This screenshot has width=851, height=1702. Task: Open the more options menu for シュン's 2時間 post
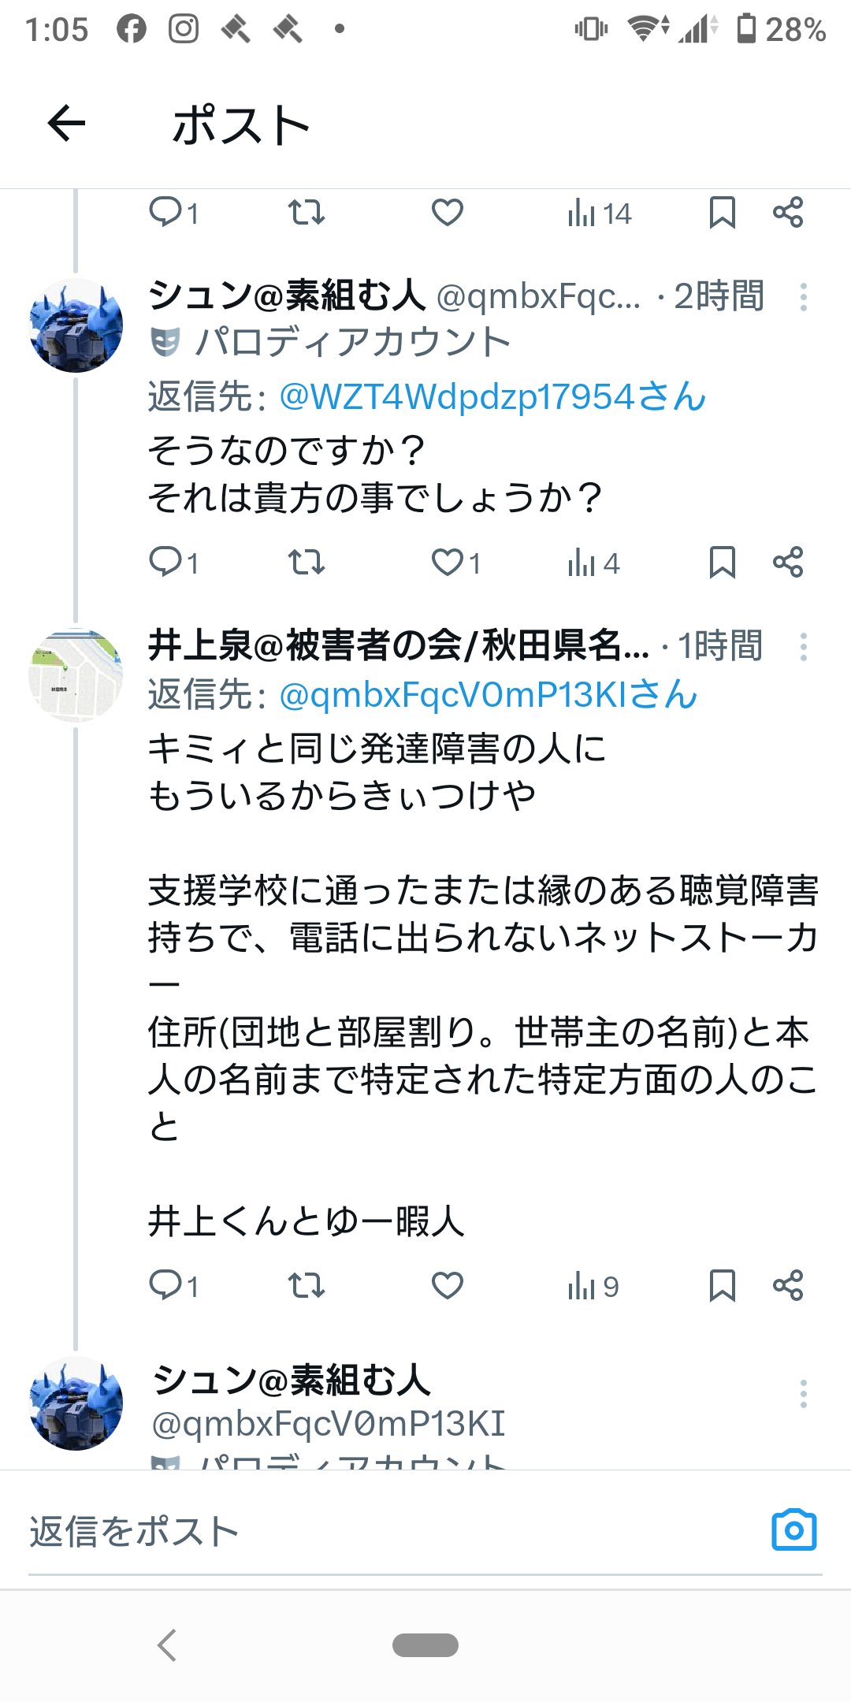(x=803, y=297)
